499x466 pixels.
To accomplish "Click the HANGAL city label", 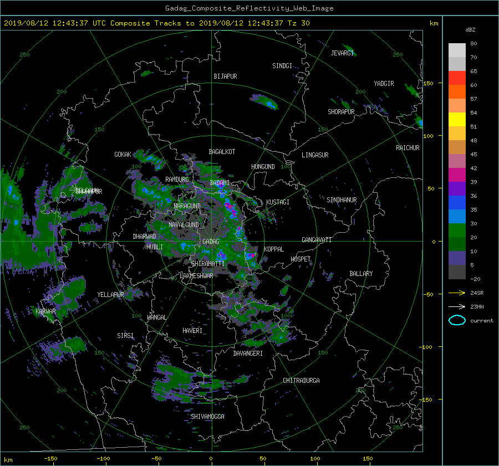I will 156,318.
